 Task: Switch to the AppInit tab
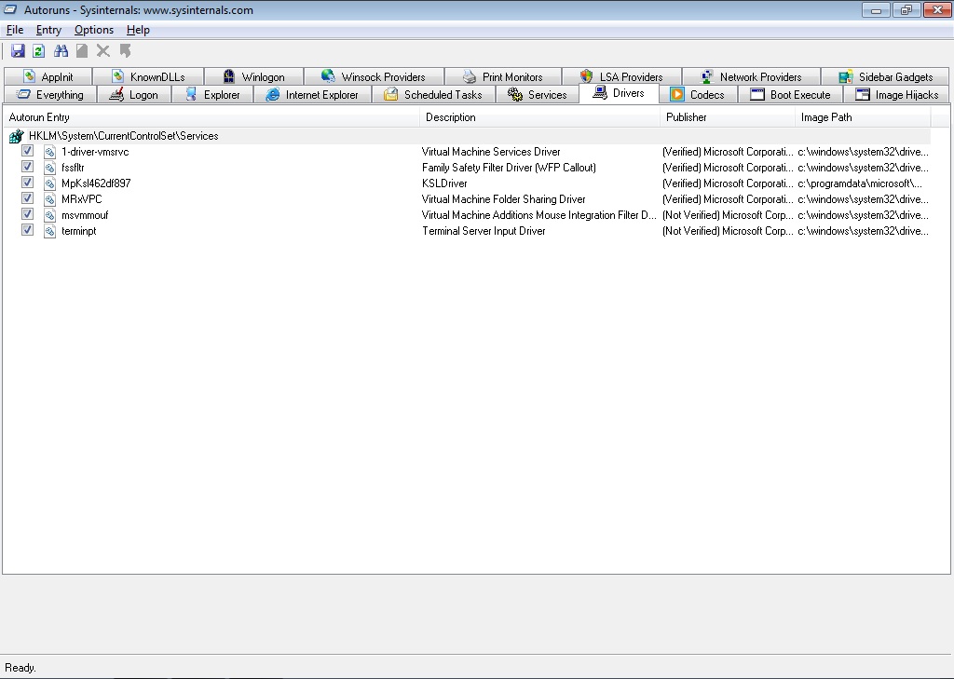[48, 76]
